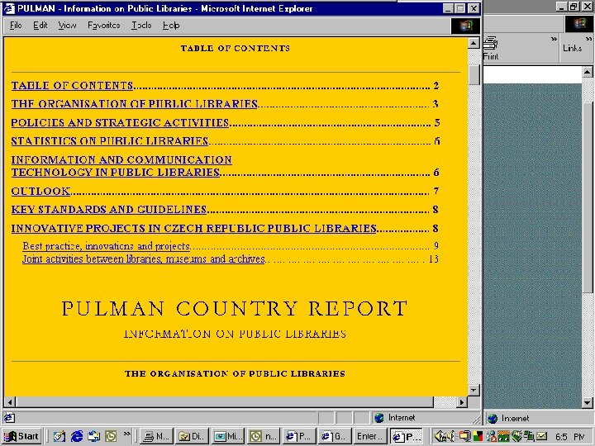The width and height of the screenshot is (595, 446).
Task: Open Best practice, innovations and projects link
Action: click(x=107, y=246)
